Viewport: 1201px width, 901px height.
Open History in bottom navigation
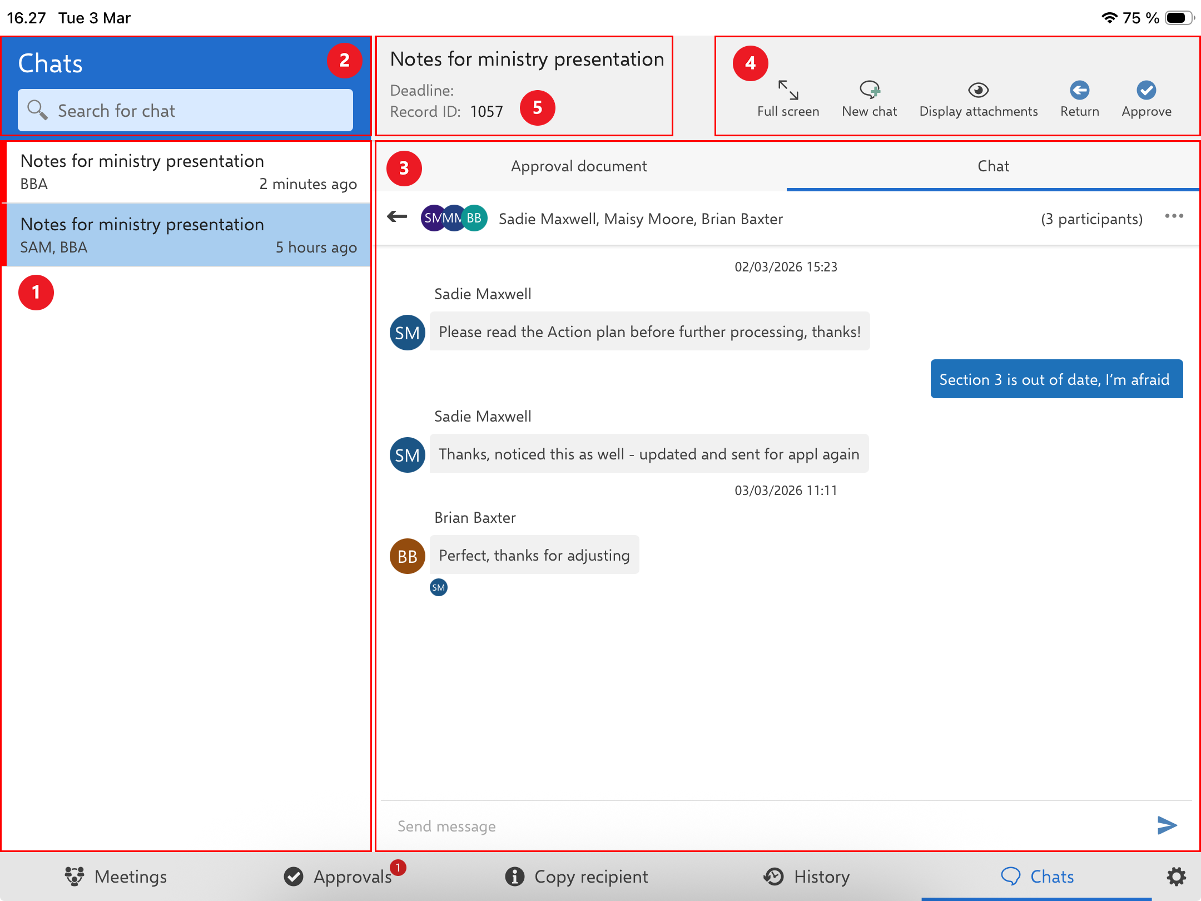[806, 877]
